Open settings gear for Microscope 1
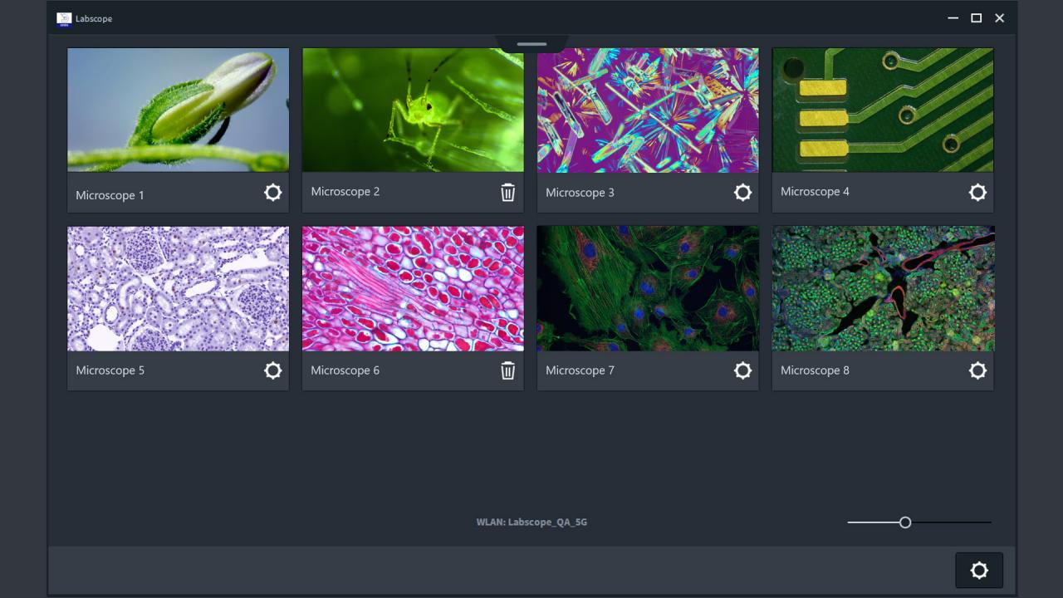 pyautogui.click(x=272, y=193)
